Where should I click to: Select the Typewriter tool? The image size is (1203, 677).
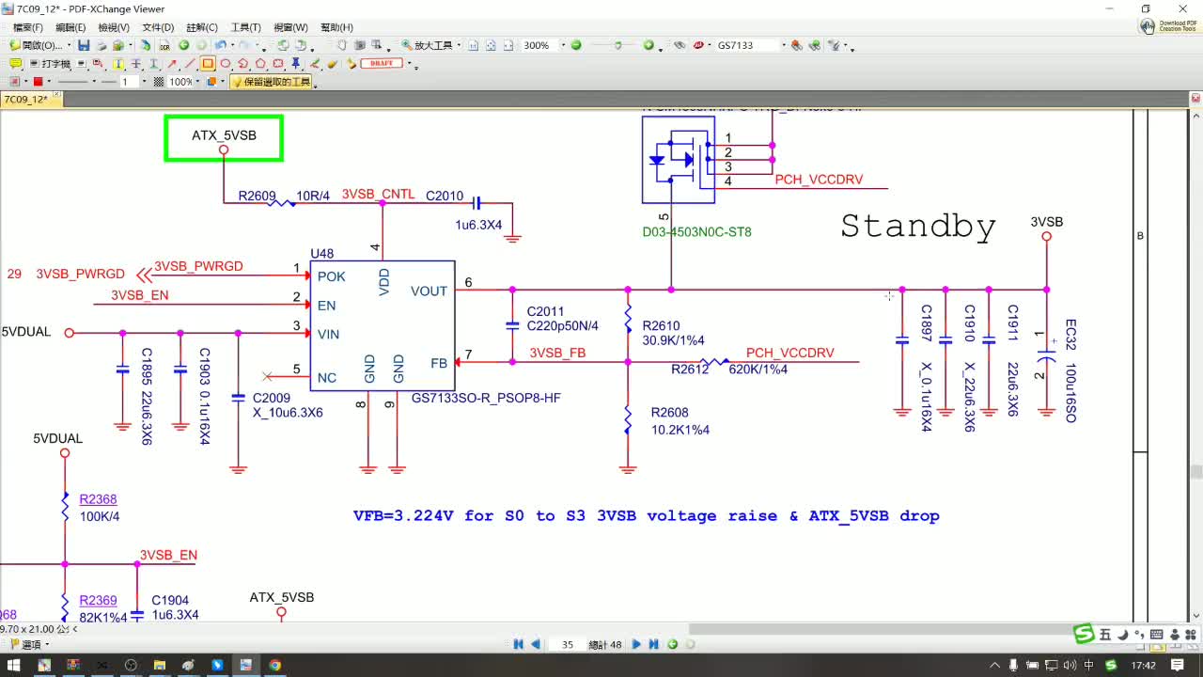(50, 64)
